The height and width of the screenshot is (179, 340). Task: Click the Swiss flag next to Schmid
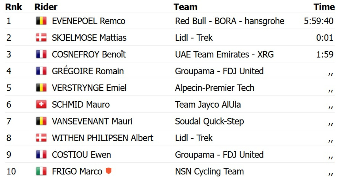tap(41, 104)
